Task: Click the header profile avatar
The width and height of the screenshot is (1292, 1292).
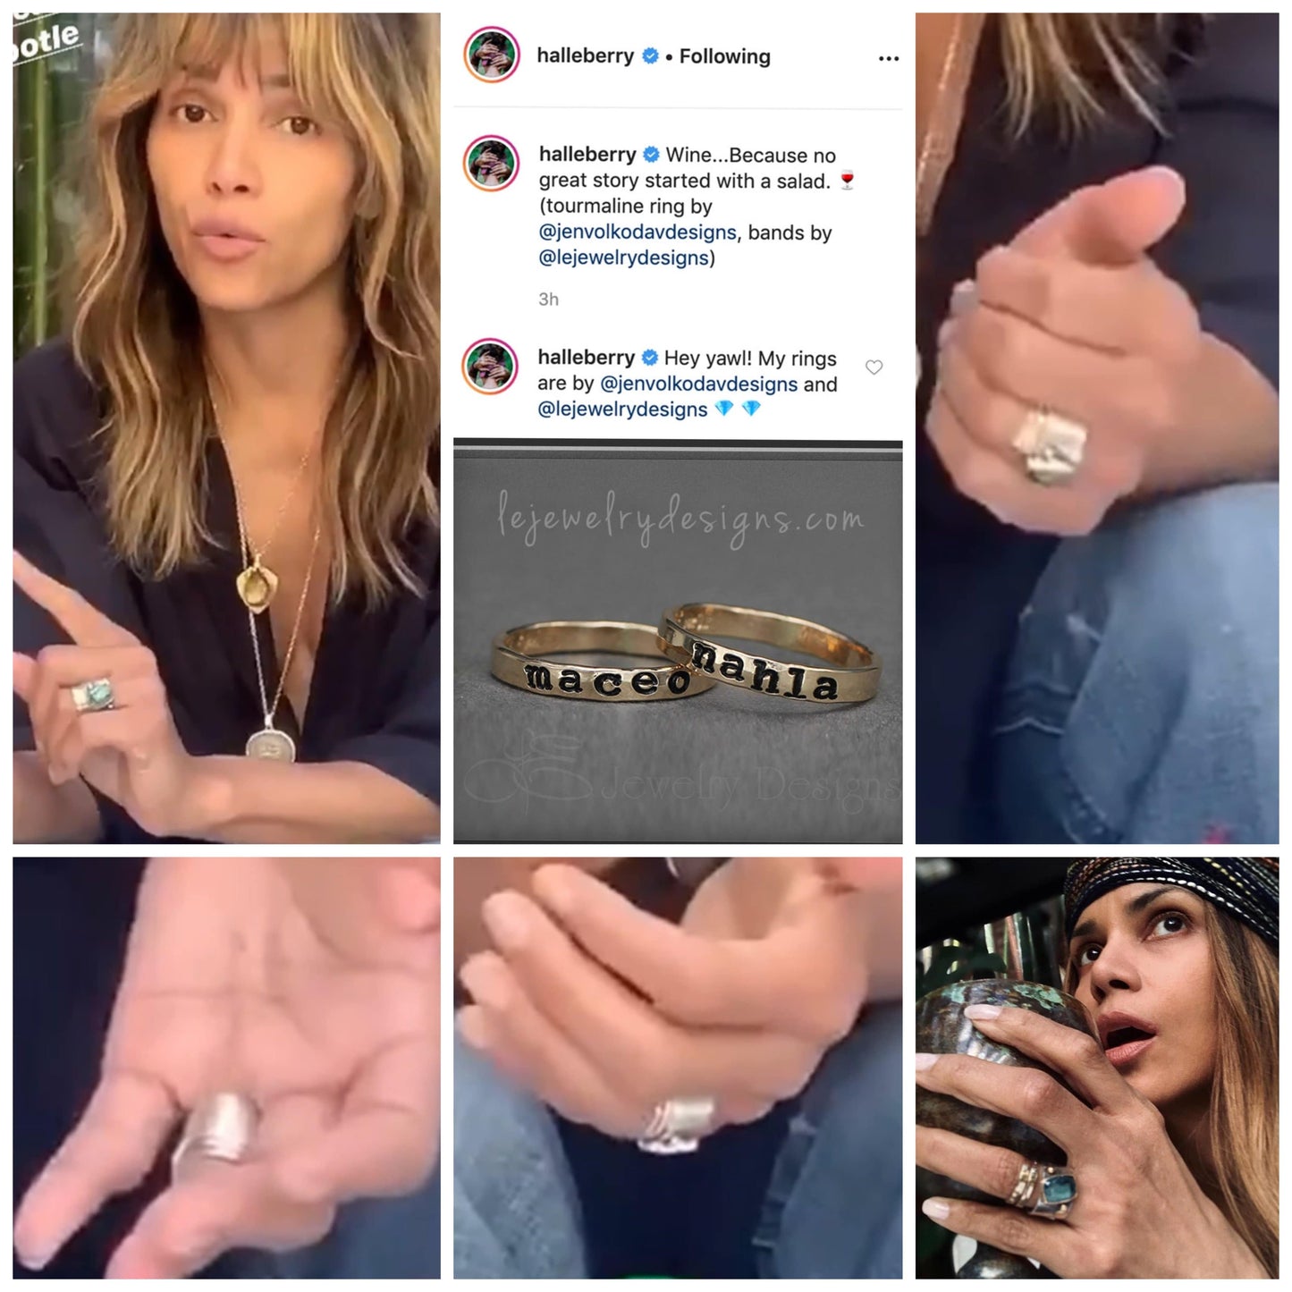Action: coord(492,55)
